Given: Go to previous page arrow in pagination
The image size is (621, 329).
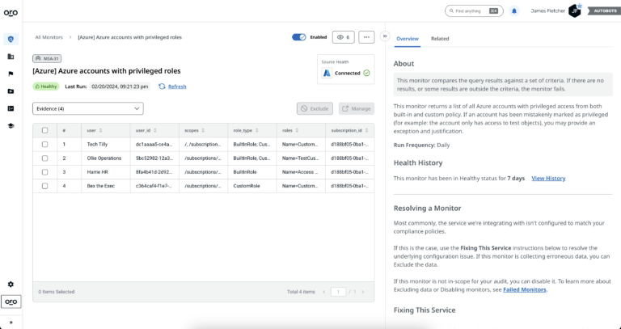Looking at the screenshot, I should point(324,292).
